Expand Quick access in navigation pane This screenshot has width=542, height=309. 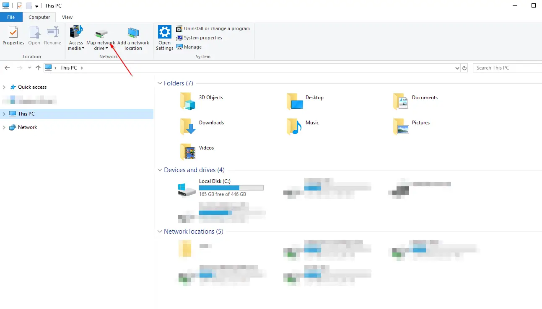4,87
